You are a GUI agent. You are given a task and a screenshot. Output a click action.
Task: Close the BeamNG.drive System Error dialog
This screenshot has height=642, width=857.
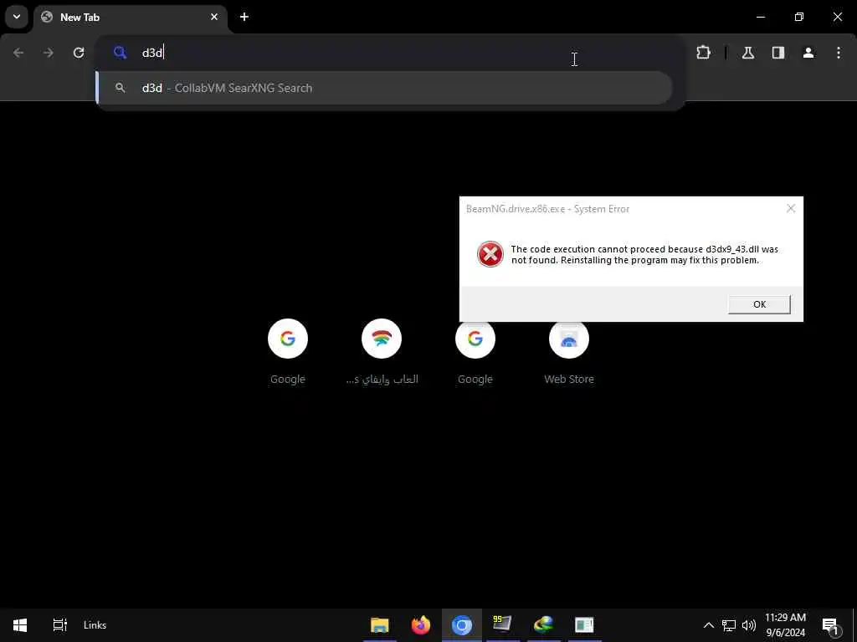(790, 208)
